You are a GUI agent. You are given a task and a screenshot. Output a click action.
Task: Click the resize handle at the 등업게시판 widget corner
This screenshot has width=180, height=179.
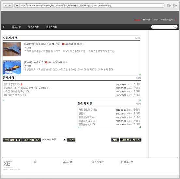pos(140,127)
